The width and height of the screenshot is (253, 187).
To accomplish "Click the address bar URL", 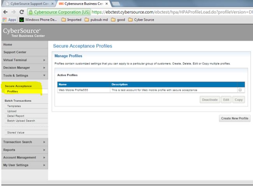I will [172, 12].
